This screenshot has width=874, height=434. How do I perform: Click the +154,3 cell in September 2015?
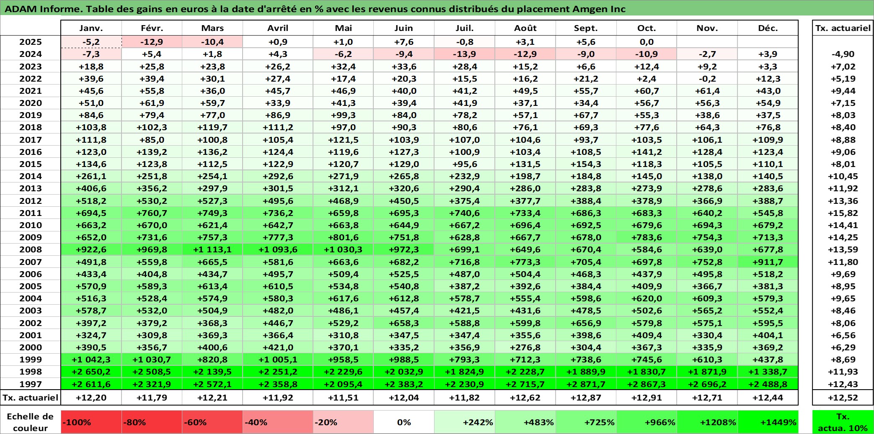(x=586, y=164)
